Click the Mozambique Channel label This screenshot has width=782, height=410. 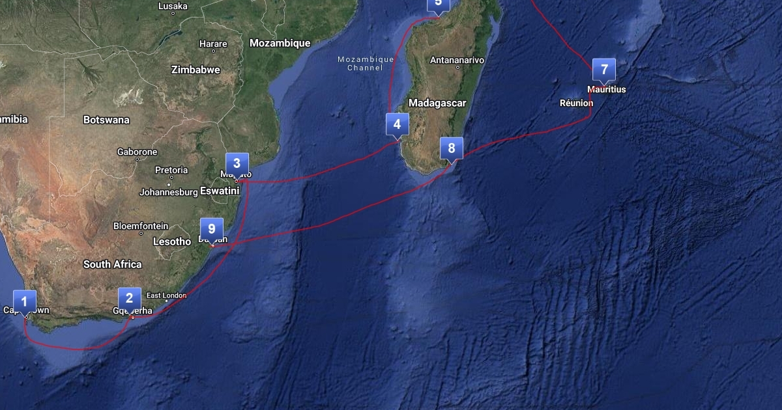pyautogui.click(x=366, y=63)
